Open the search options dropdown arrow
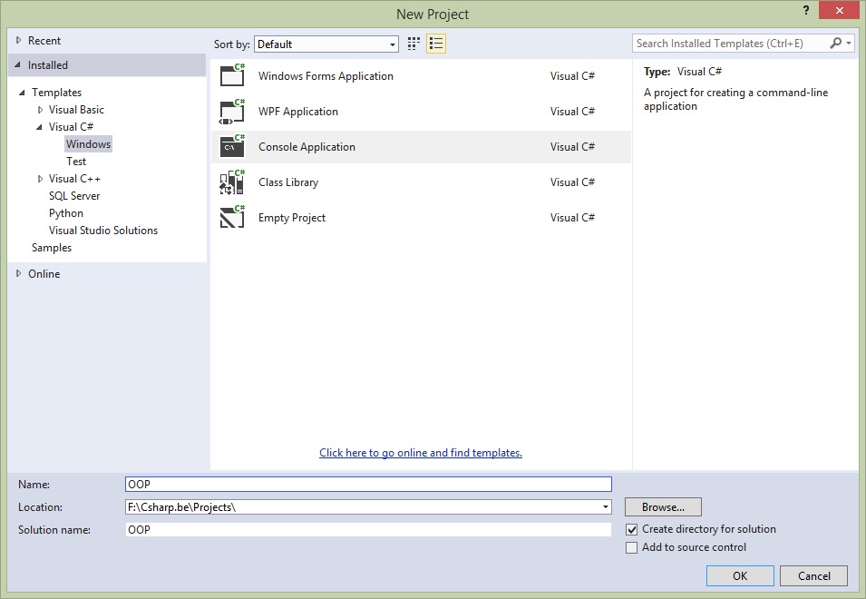Screen dimensions: 866x599 point(849,43)
